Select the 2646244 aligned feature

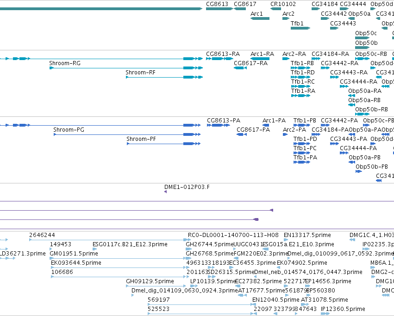(110, 240)
